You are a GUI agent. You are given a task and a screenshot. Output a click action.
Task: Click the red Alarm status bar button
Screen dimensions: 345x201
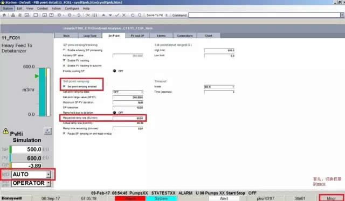tap(130, 199)
